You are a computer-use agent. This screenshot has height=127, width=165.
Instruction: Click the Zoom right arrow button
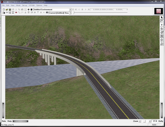pos(150,121)
